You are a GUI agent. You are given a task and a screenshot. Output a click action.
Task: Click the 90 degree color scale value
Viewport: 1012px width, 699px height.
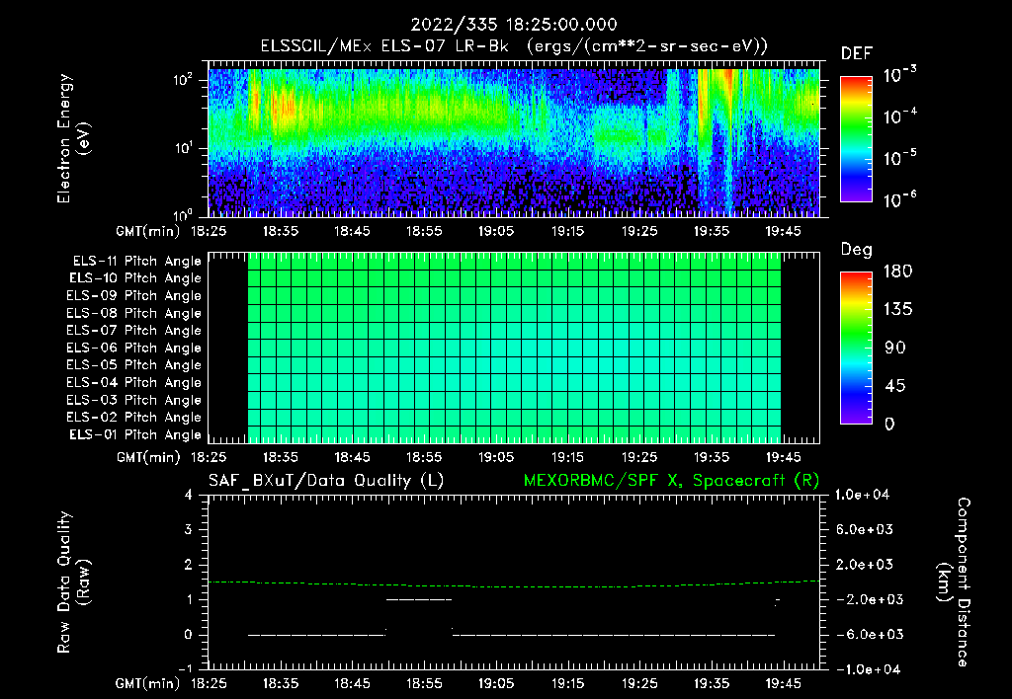[895, 349]
